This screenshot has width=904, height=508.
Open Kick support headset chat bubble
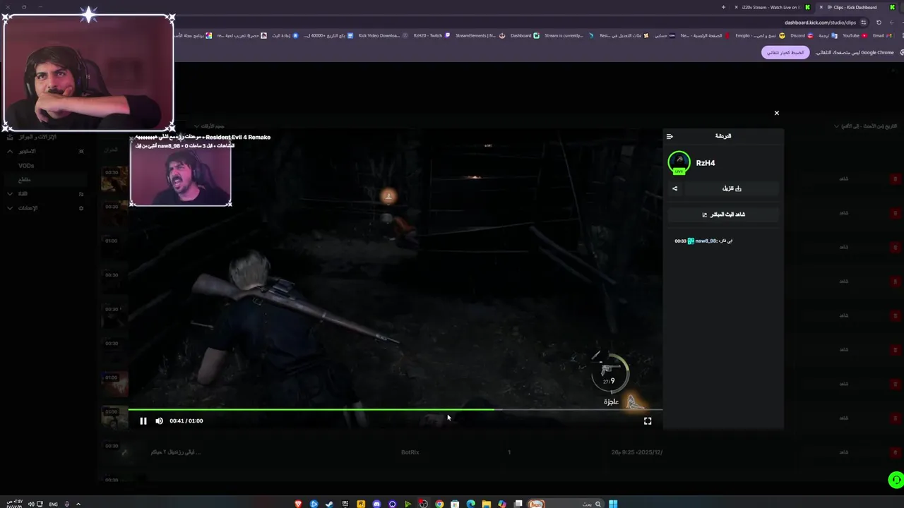tap(896, 480)
